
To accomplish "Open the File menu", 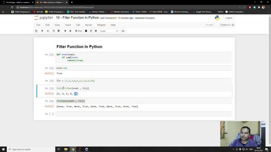I will coord(38,25).
